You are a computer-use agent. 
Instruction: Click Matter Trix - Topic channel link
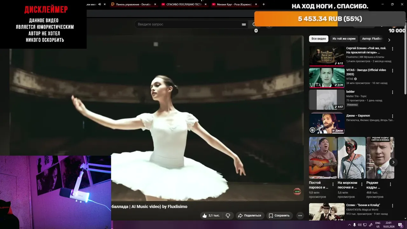(356, 96)
